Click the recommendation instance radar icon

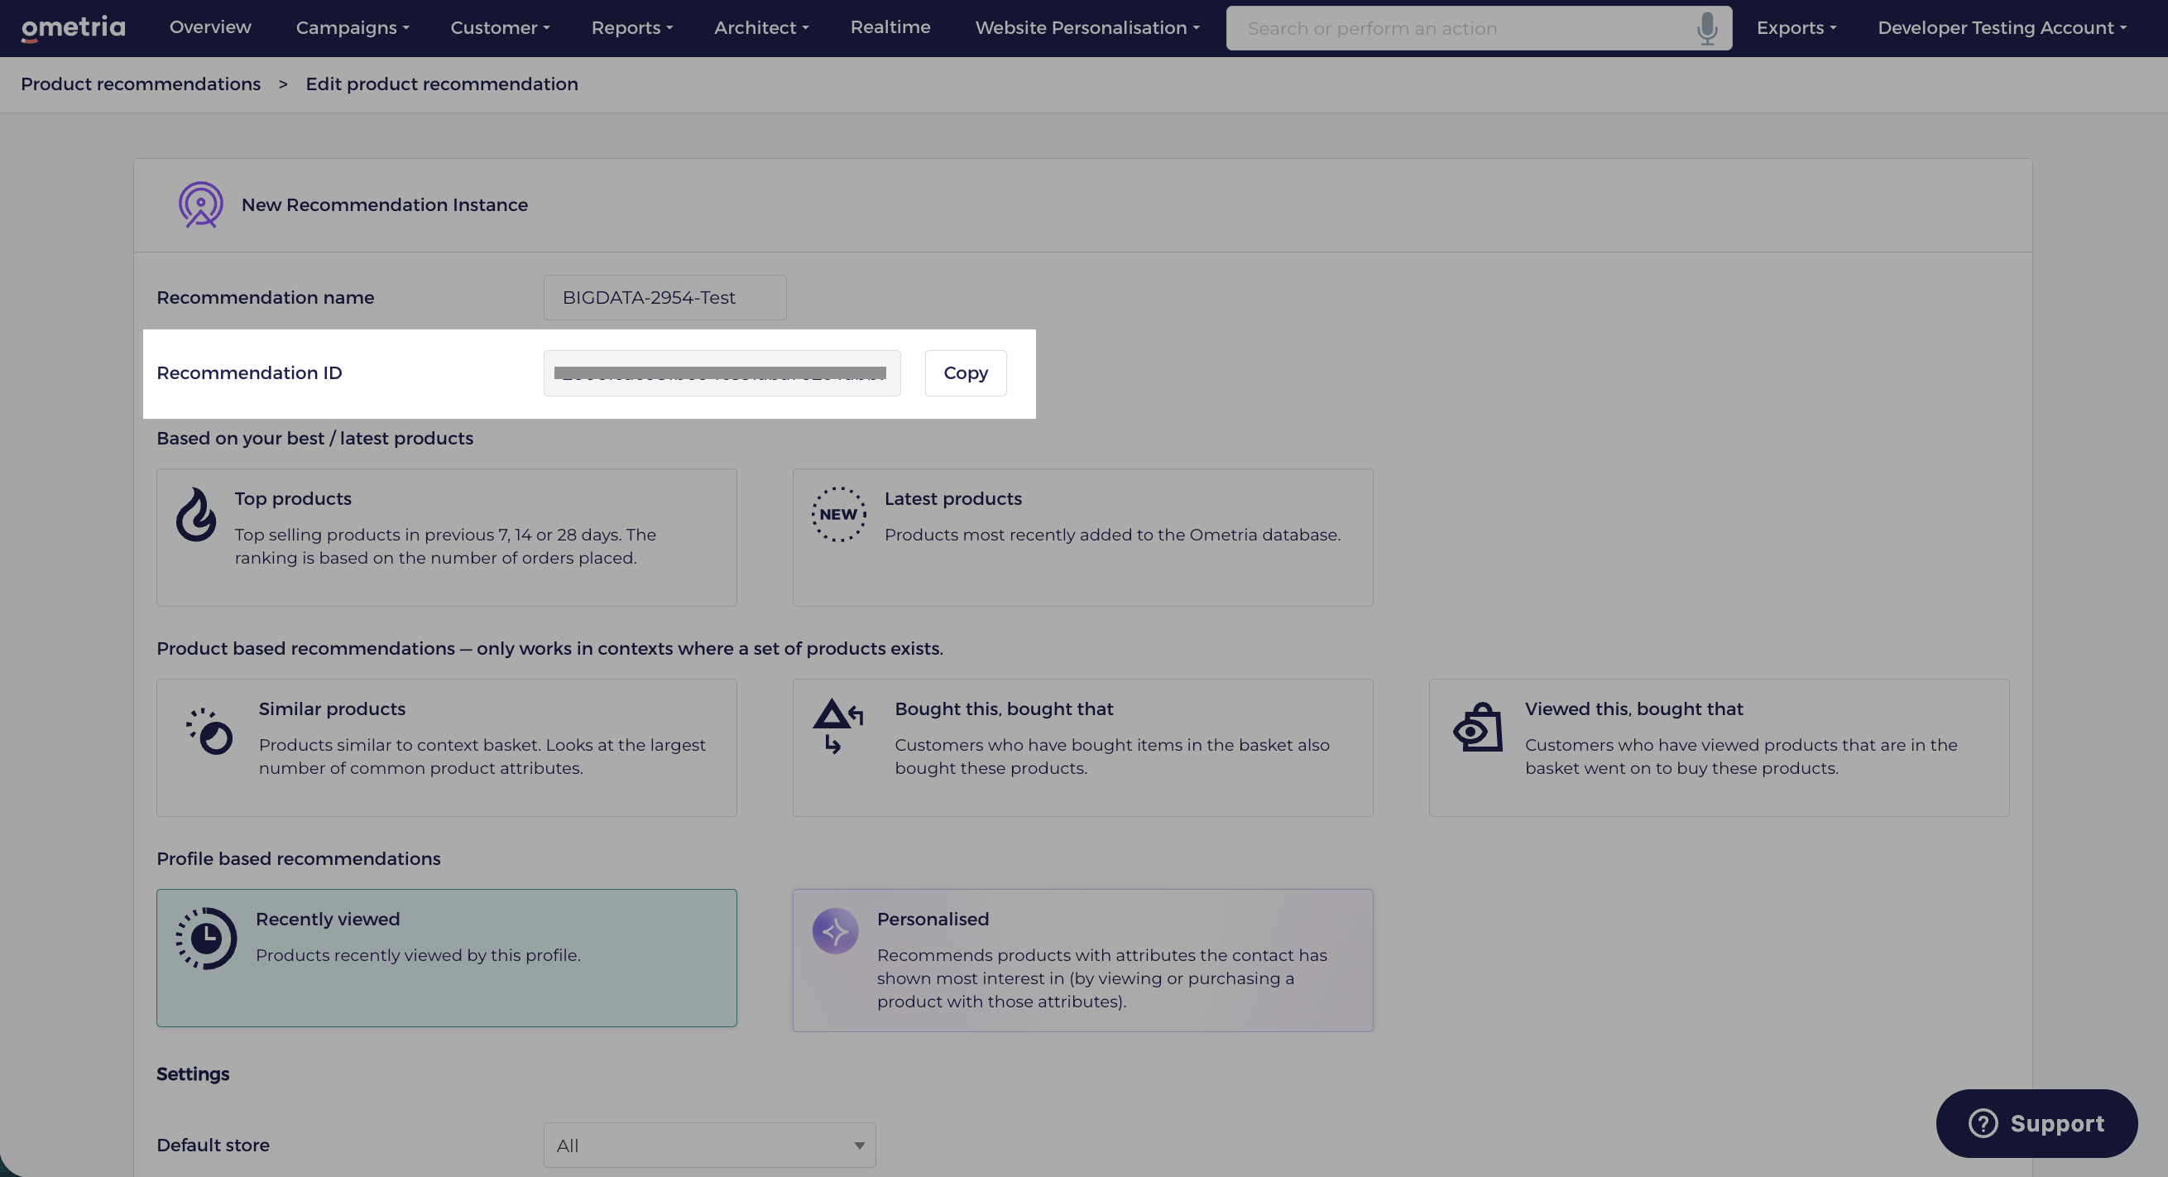coord(200,204)
